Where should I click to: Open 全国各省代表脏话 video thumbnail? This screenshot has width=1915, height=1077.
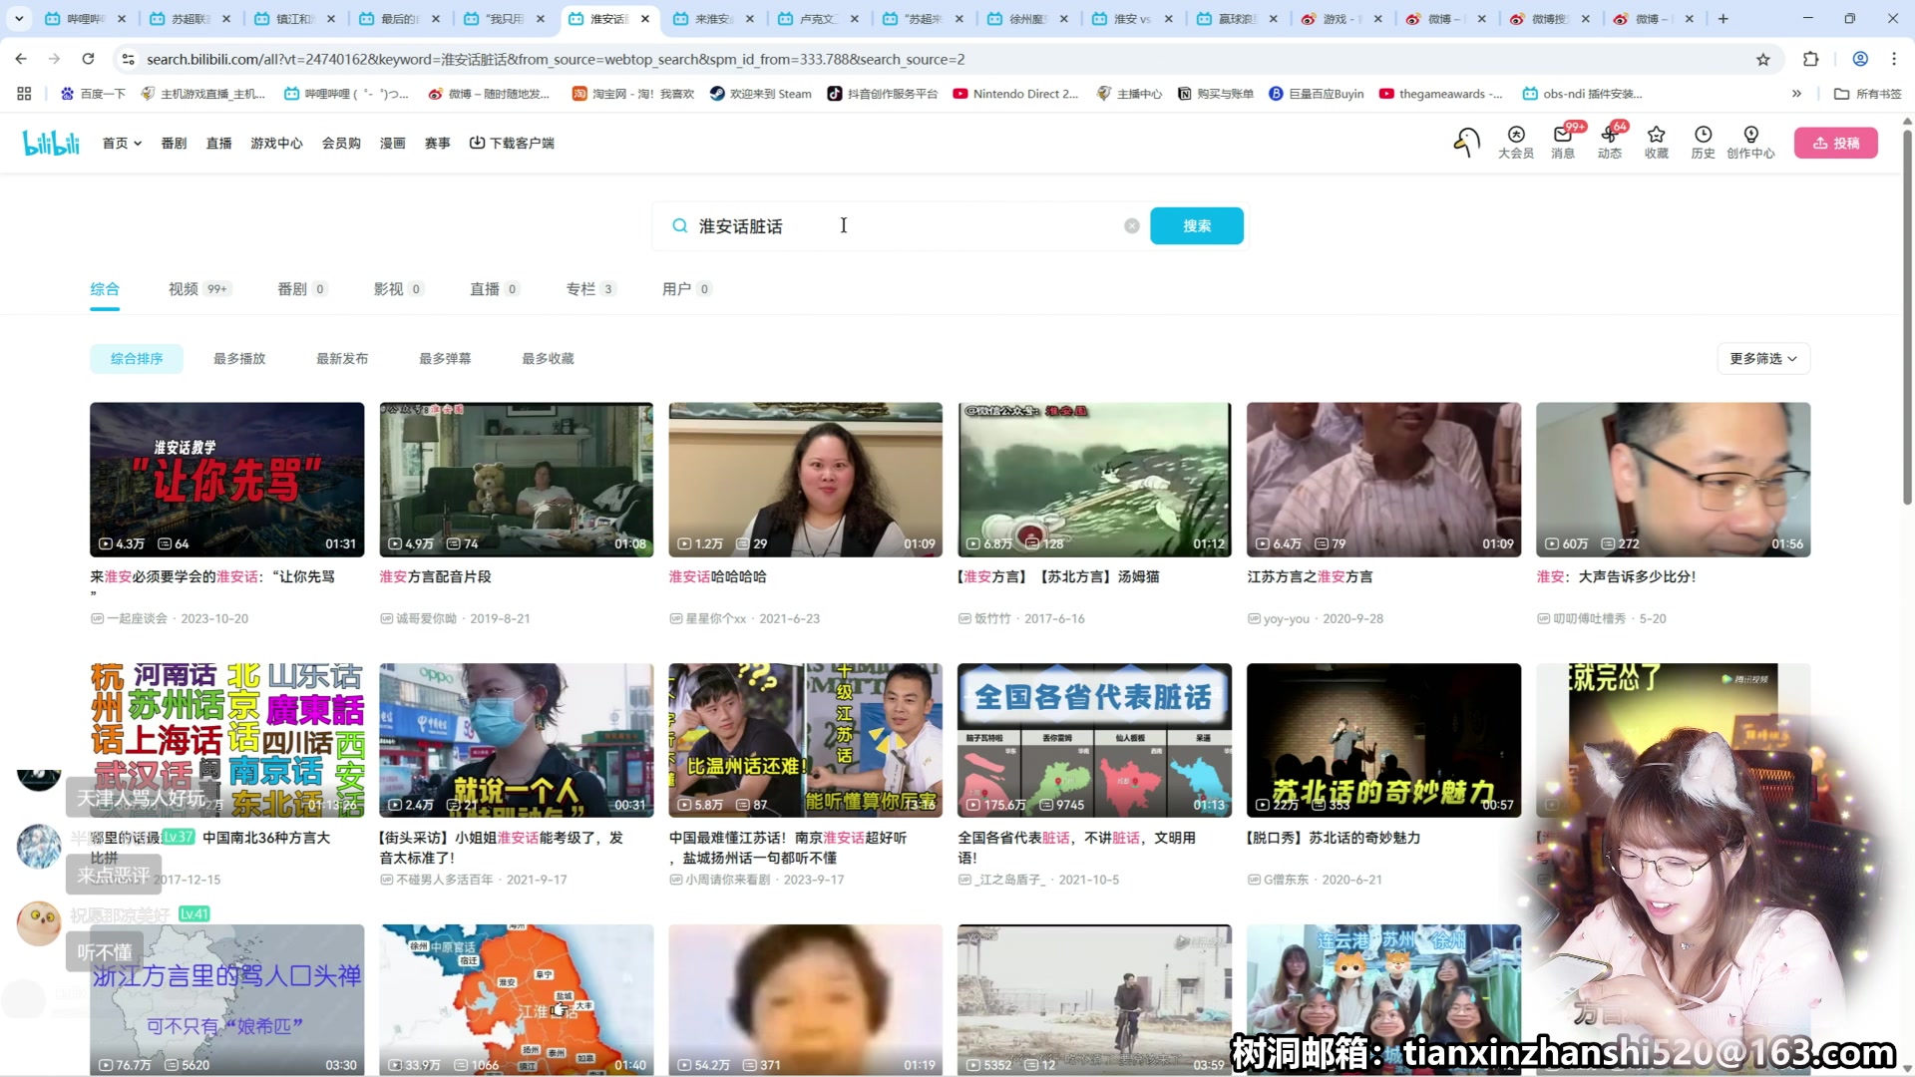click(x=1094, y=740)
